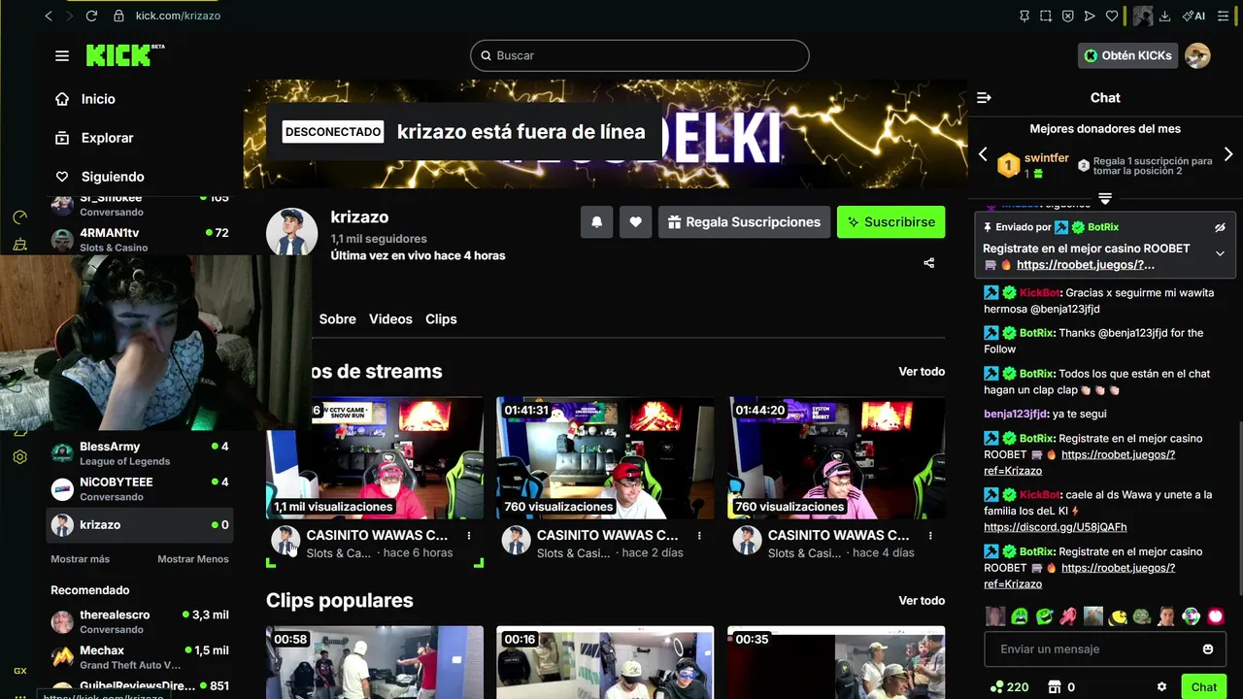Select therealescro in recommended list
The width and height of the screenshot is (1243, 699).
pos(141,621)
